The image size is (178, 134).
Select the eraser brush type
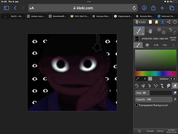coord(175,86)
